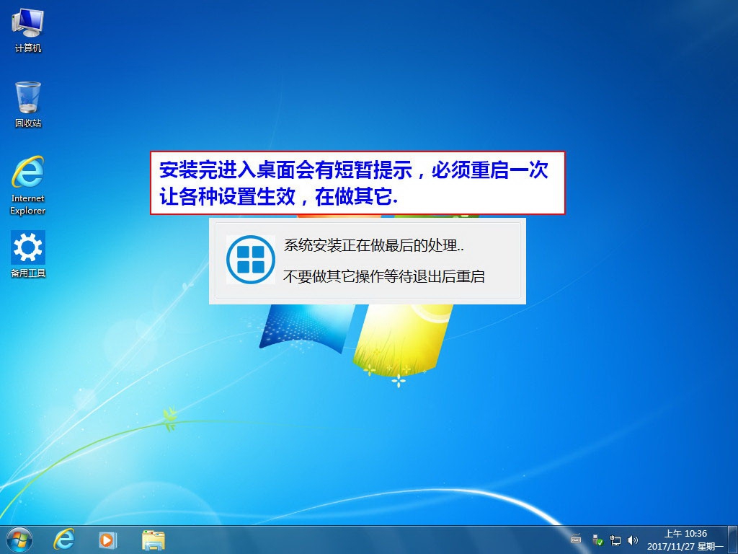Open the network status tray icon
This screenshot has width=738, height=554.
615,540
